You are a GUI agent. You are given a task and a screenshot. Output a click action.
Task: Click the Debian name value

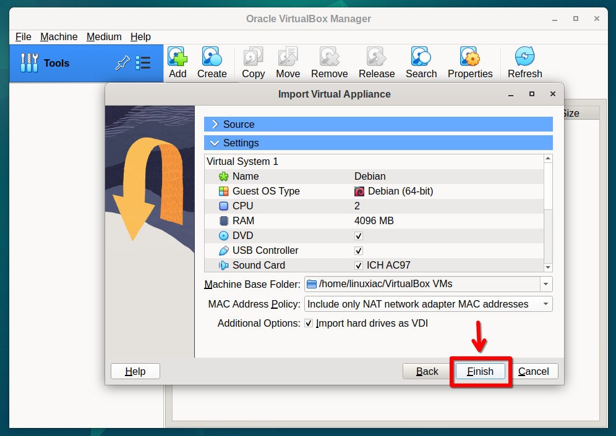click(370, 177)
